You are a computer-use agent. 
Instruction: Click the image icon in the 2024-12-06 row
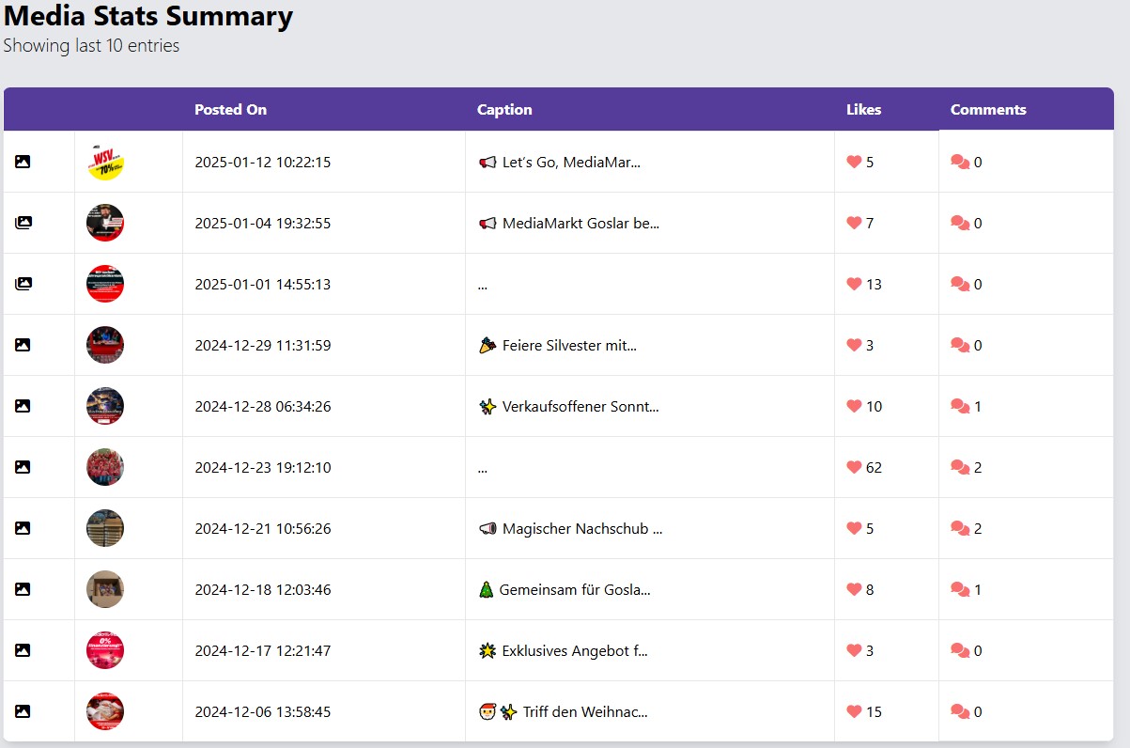click(23, 711)
